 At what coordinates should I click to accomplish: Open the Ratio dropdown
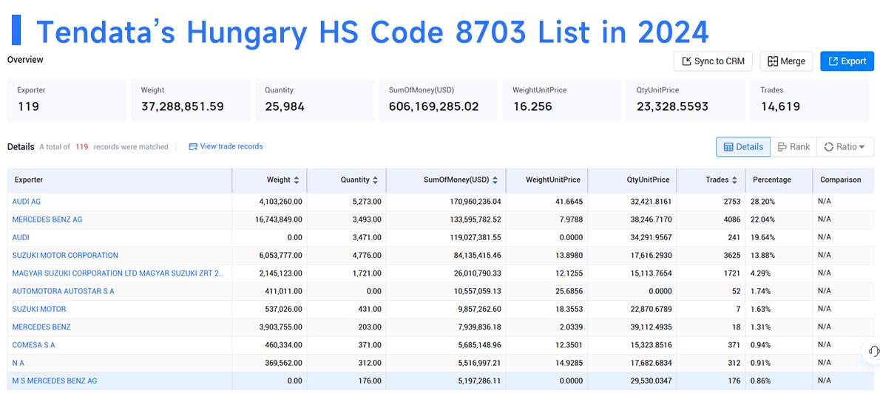(x=845, y=147)
